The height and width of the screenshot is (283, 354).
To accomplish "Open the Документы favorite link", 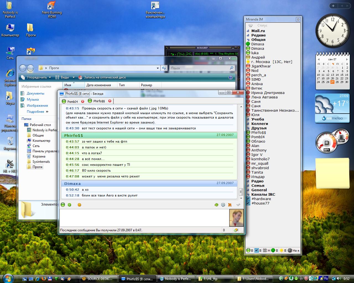I will (35, 93).
